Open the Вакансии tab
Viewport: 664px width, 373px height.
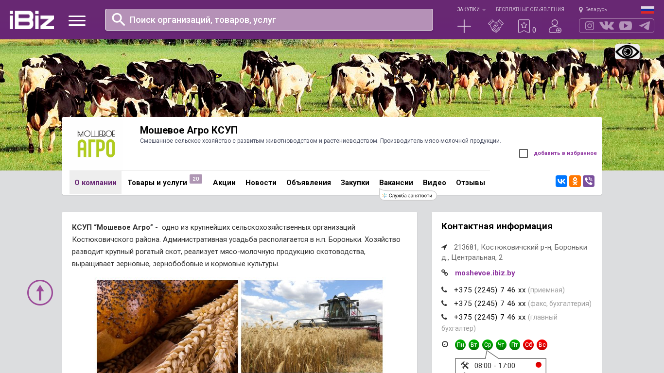pyautogui.click(x=396, y=183)
